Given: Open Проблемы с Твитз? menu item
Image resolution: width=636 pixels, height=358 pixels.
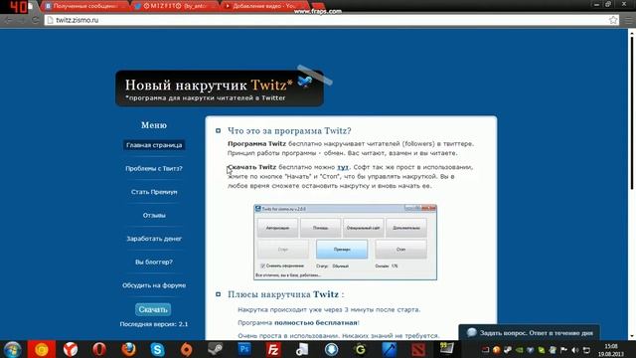Looking at the screenshot, I should click(x=154, y=168).
